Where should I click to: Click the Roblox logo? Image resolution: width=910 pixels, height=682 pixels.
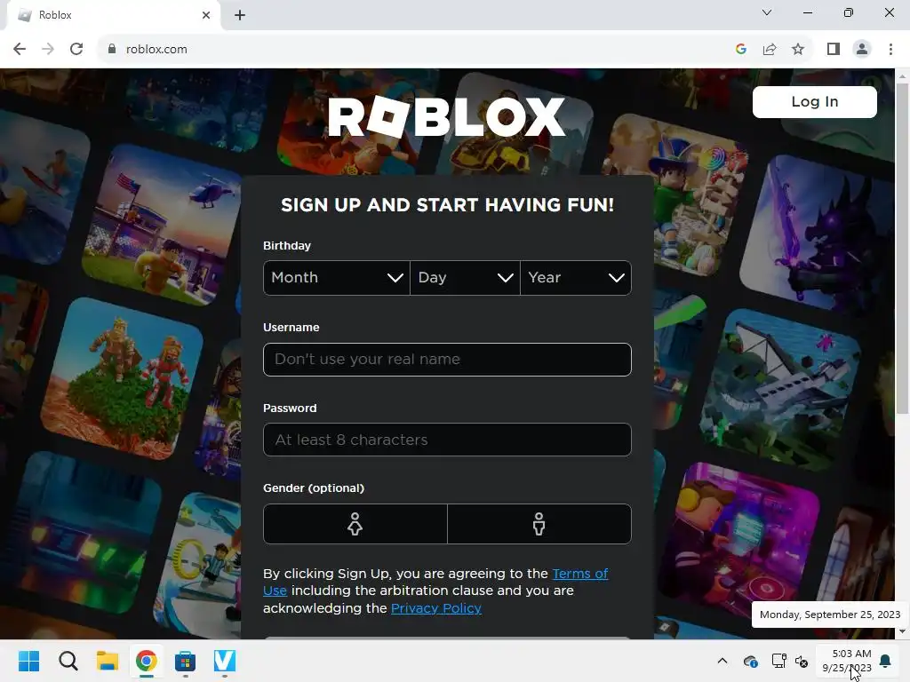point(446,117)
